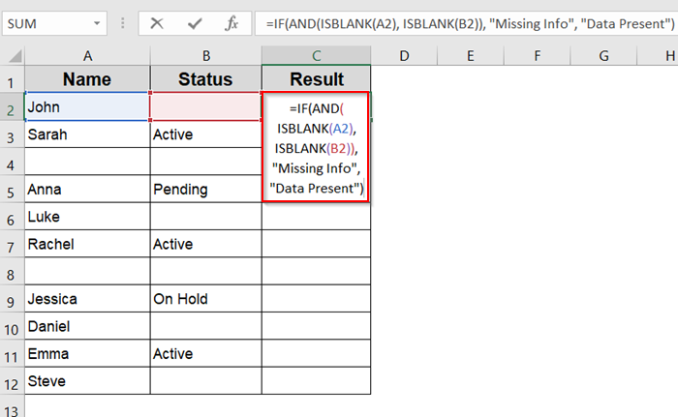Click the cell containing Sarah

(x=87, y=134)
